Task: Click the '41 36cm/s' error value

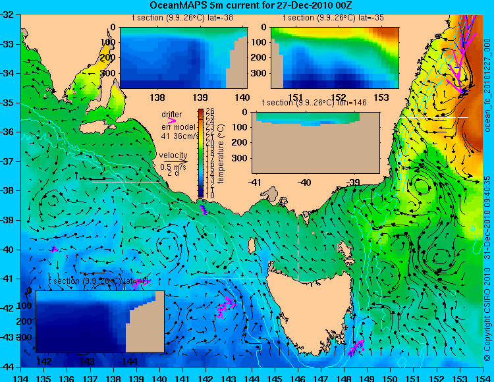Action: pos(180,136)
